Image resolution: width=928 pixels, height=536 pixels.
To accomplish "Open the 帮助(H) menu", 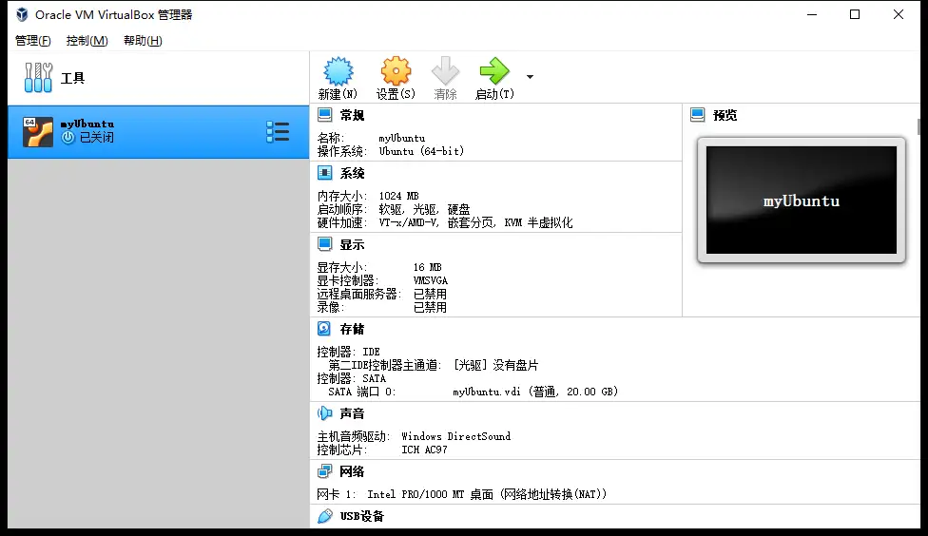I will tap(143, 41).
